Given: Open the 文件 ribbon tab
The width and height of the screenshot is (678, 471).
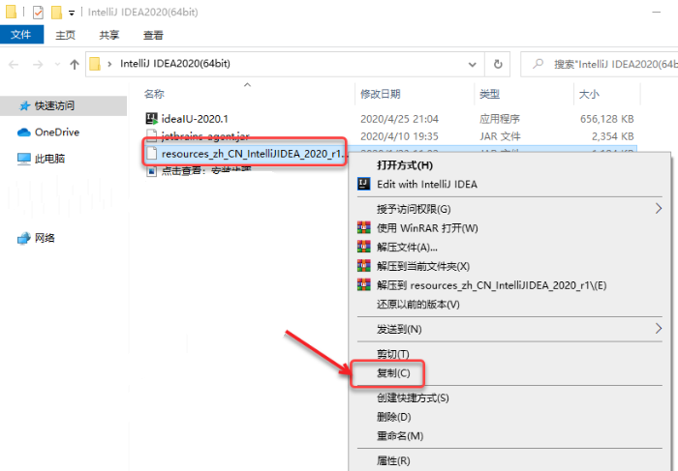Looking at the screenshot, I should point(21,35).
